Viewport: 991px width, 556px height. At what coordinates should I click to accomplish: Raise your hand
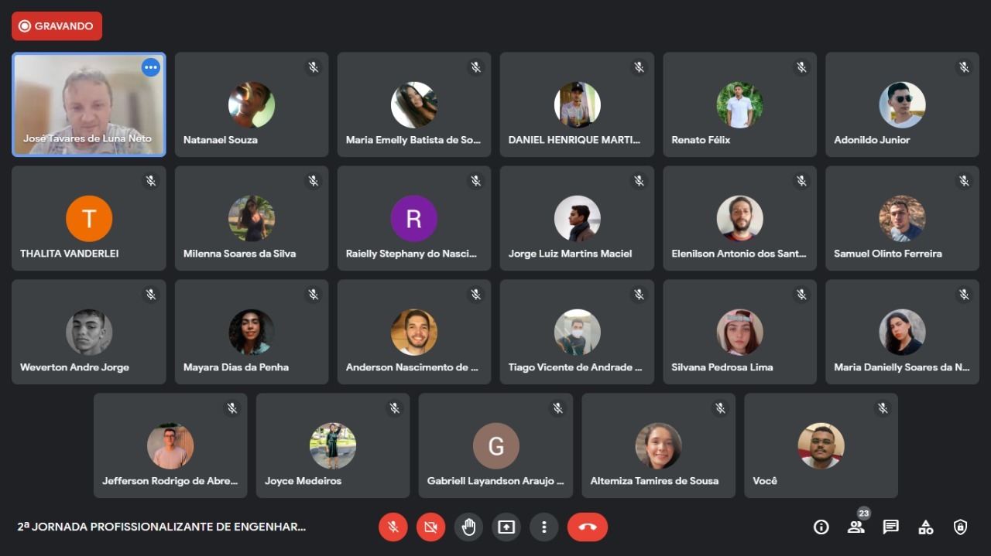(468, 527)
